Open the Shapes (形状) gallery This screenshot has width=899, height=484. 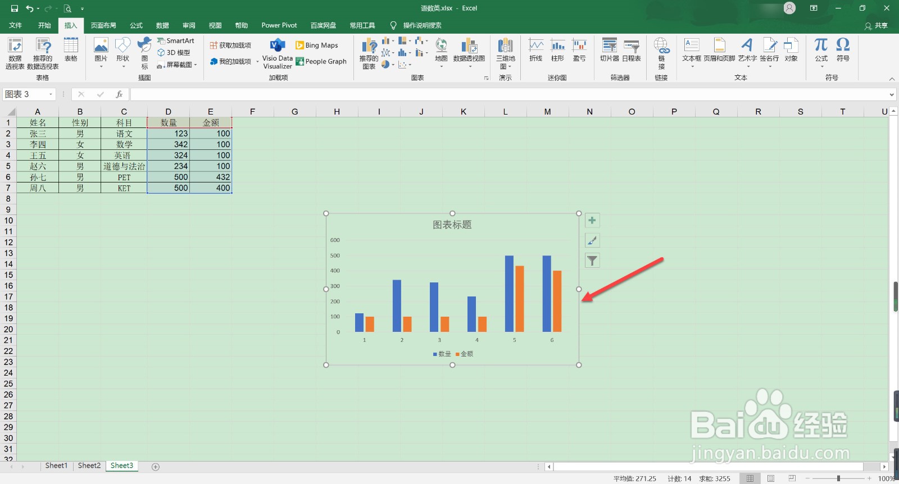pos(122,53)
